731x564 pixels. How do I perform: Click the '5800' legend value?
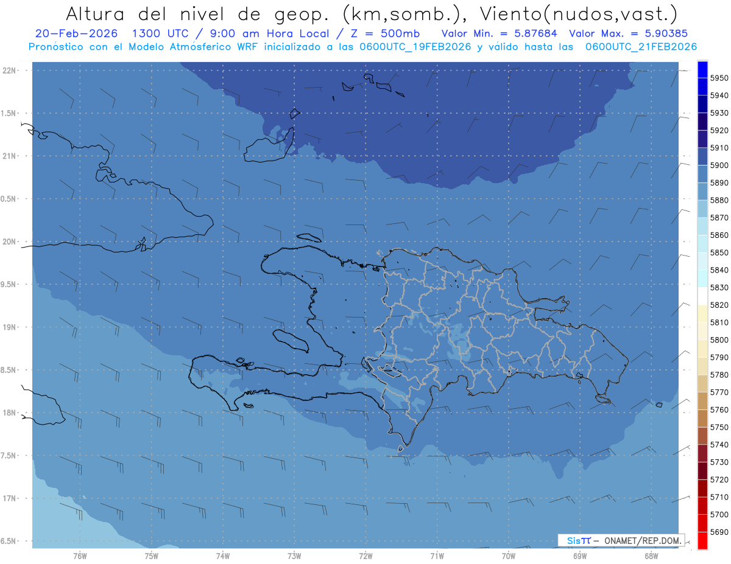[719, 340]
